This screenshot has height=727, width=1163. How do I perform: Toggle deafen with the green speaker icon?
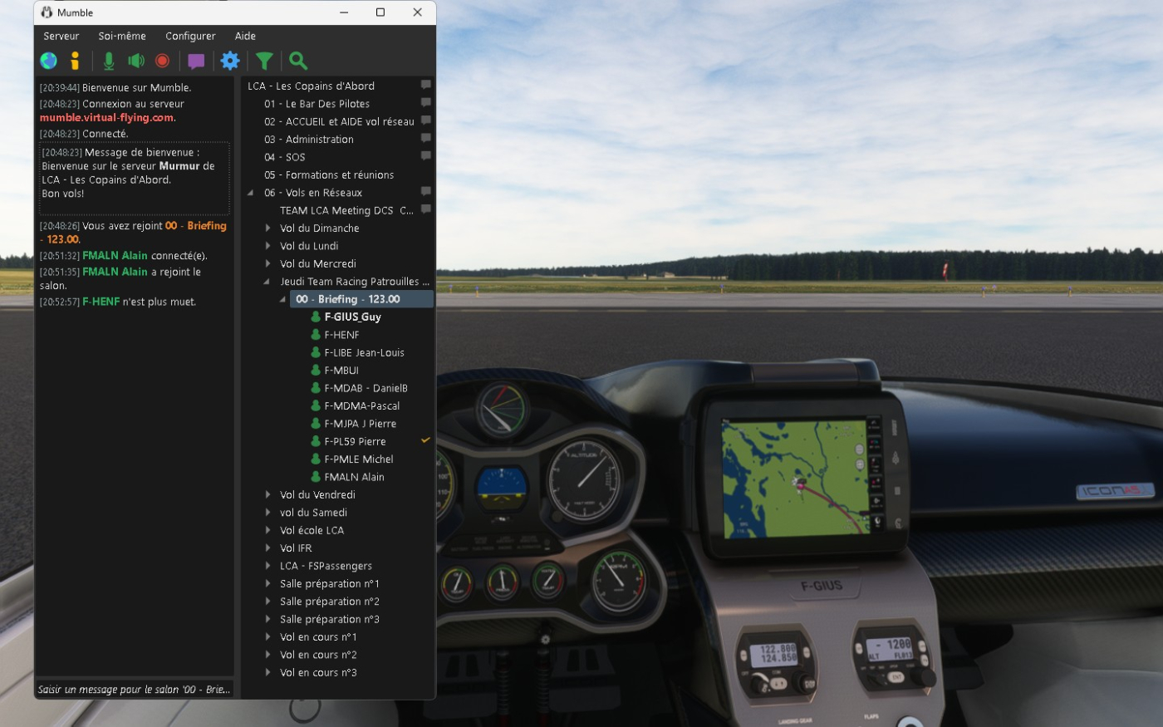pos(136,61)
